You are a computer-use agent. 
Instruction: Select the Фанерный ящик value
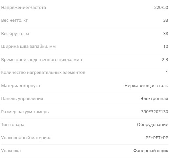pyautogui.click(x=151, y=151)
